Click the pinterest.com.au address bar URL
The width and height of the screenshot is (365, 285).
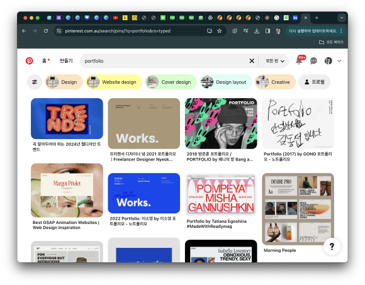(x=118, y=31)
